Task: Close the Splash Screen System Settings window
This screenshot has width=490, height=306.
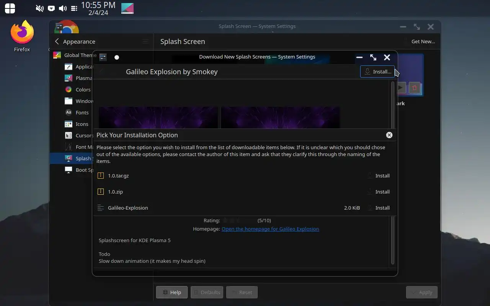Action: [431, 27]
